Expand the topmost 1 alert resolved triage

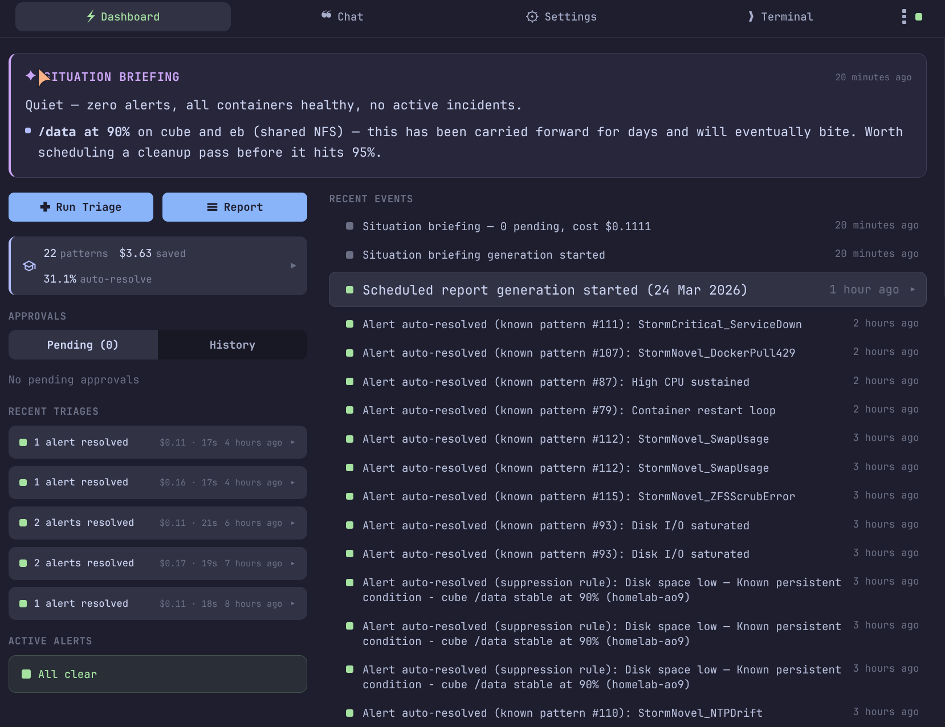pos(157,442)
